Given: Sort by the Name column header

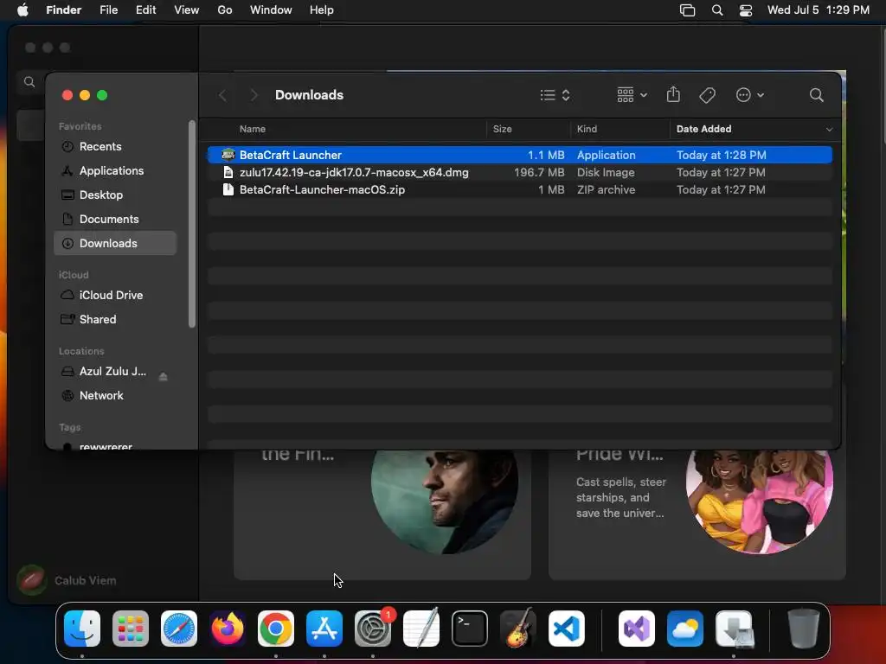Looking at the screenshot, I should [x=252, y=129].
